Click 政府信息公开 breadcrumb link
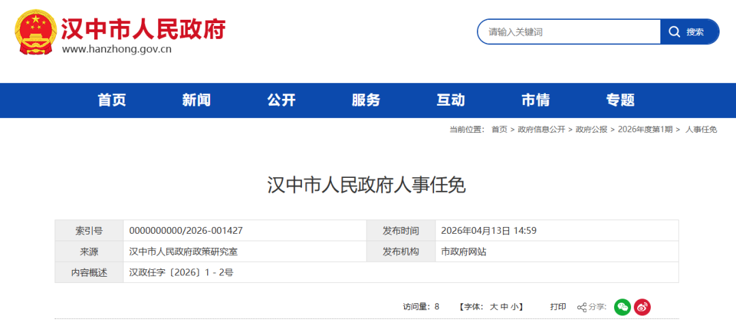Image resolution: width=736 pixels, height=336 pixels. click(541, 129)
